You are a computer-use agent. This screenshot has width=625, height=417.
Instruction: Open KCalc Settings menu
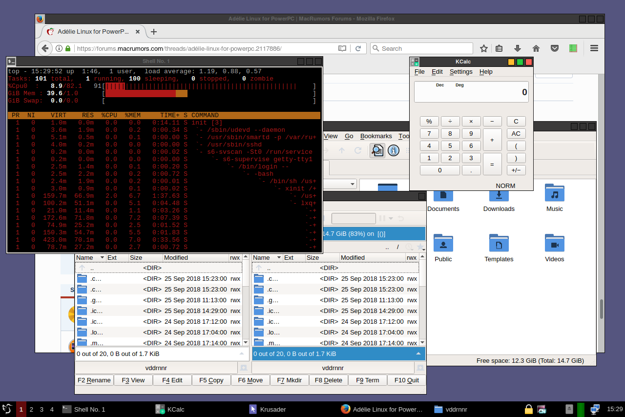[461, 71]
